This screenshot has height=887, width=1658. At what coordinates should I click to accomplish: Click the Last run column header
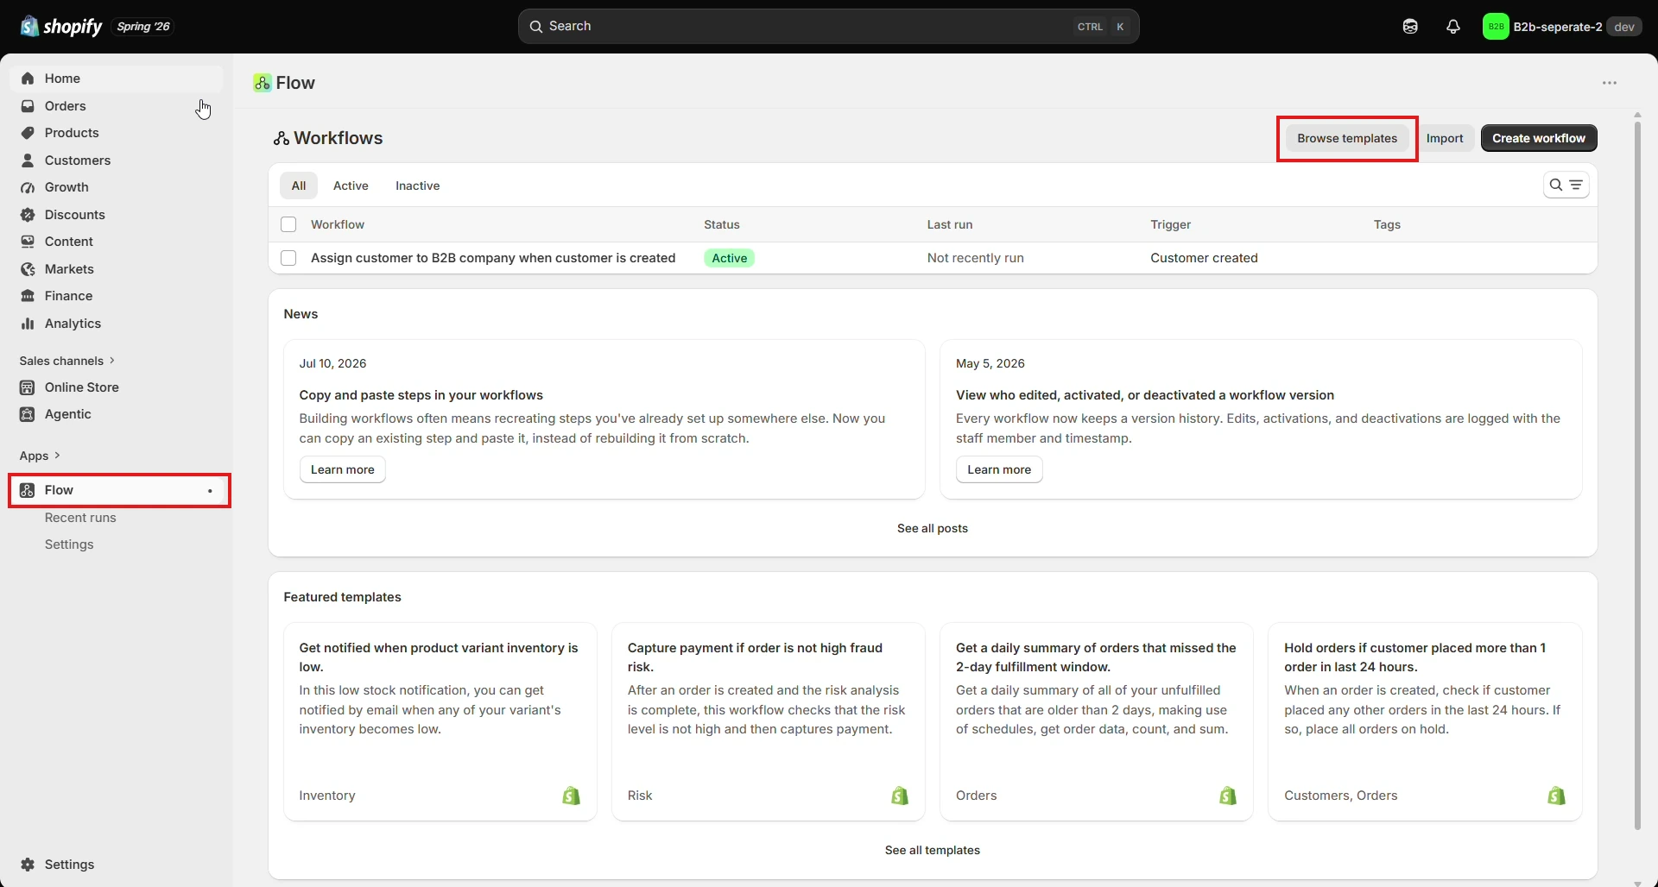(950, 224)
